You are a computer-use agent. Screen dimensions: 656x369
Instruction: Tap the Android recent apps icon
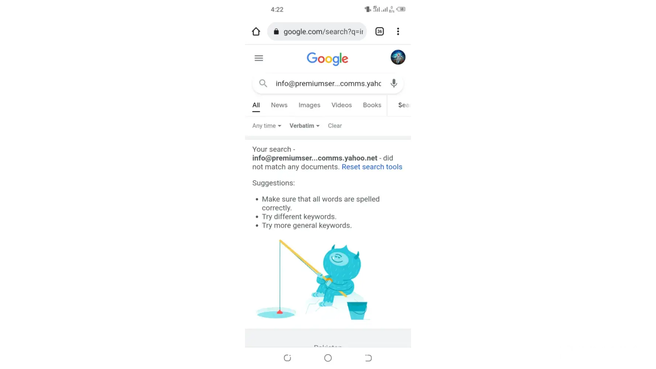click(x=287, y=358)
